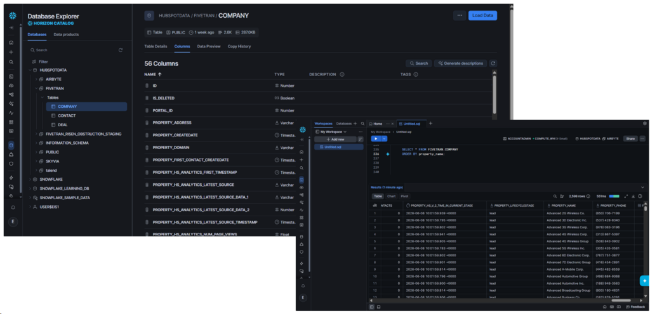650x314 pixels.
Task: Click the sort icon beside Add new
Action: (361, 139)
